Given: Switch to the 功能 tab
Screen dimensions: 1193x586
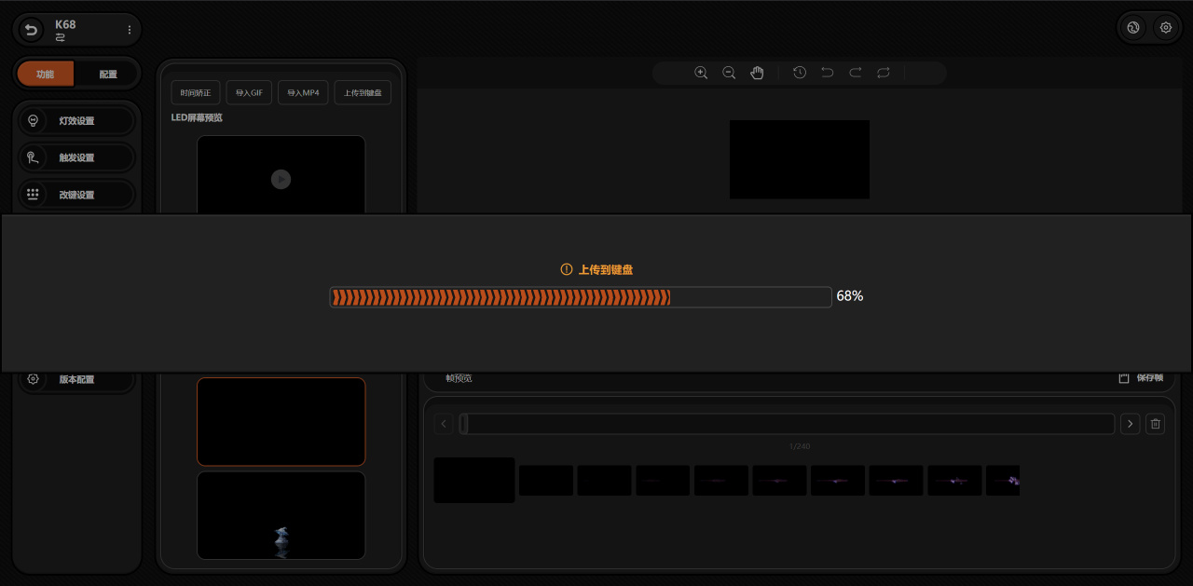Looking at the screenshot, I should [x=46, y=74].
